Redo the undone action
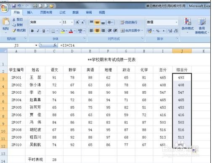The image size is (212, 163). tap(27, 6)
